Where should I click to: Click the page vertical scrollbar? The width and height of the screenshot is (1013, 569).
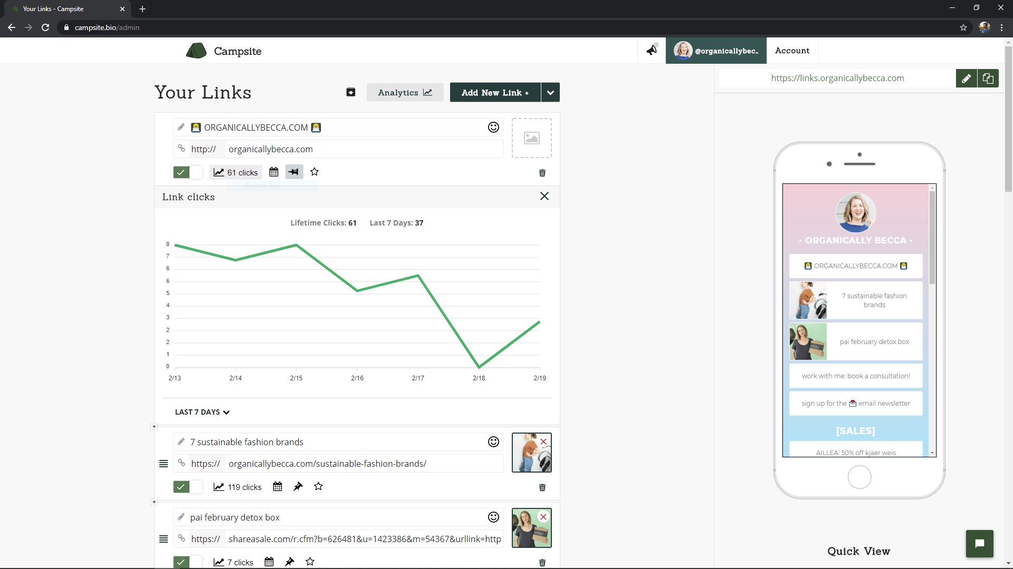(x=1008, y=119)
